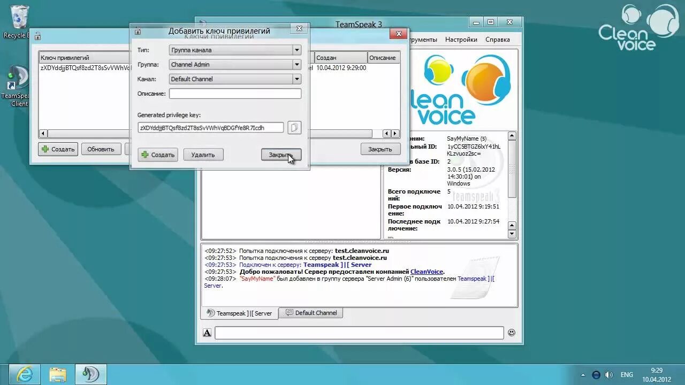Image resolution: width=685 pixels, height=385 pixels.
Task: Close the add key dialog with Закрыть
Action: (x=281, y=155)
